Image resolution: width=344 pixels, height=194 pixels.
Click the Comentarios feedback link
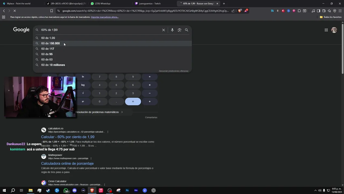(151, 117)
